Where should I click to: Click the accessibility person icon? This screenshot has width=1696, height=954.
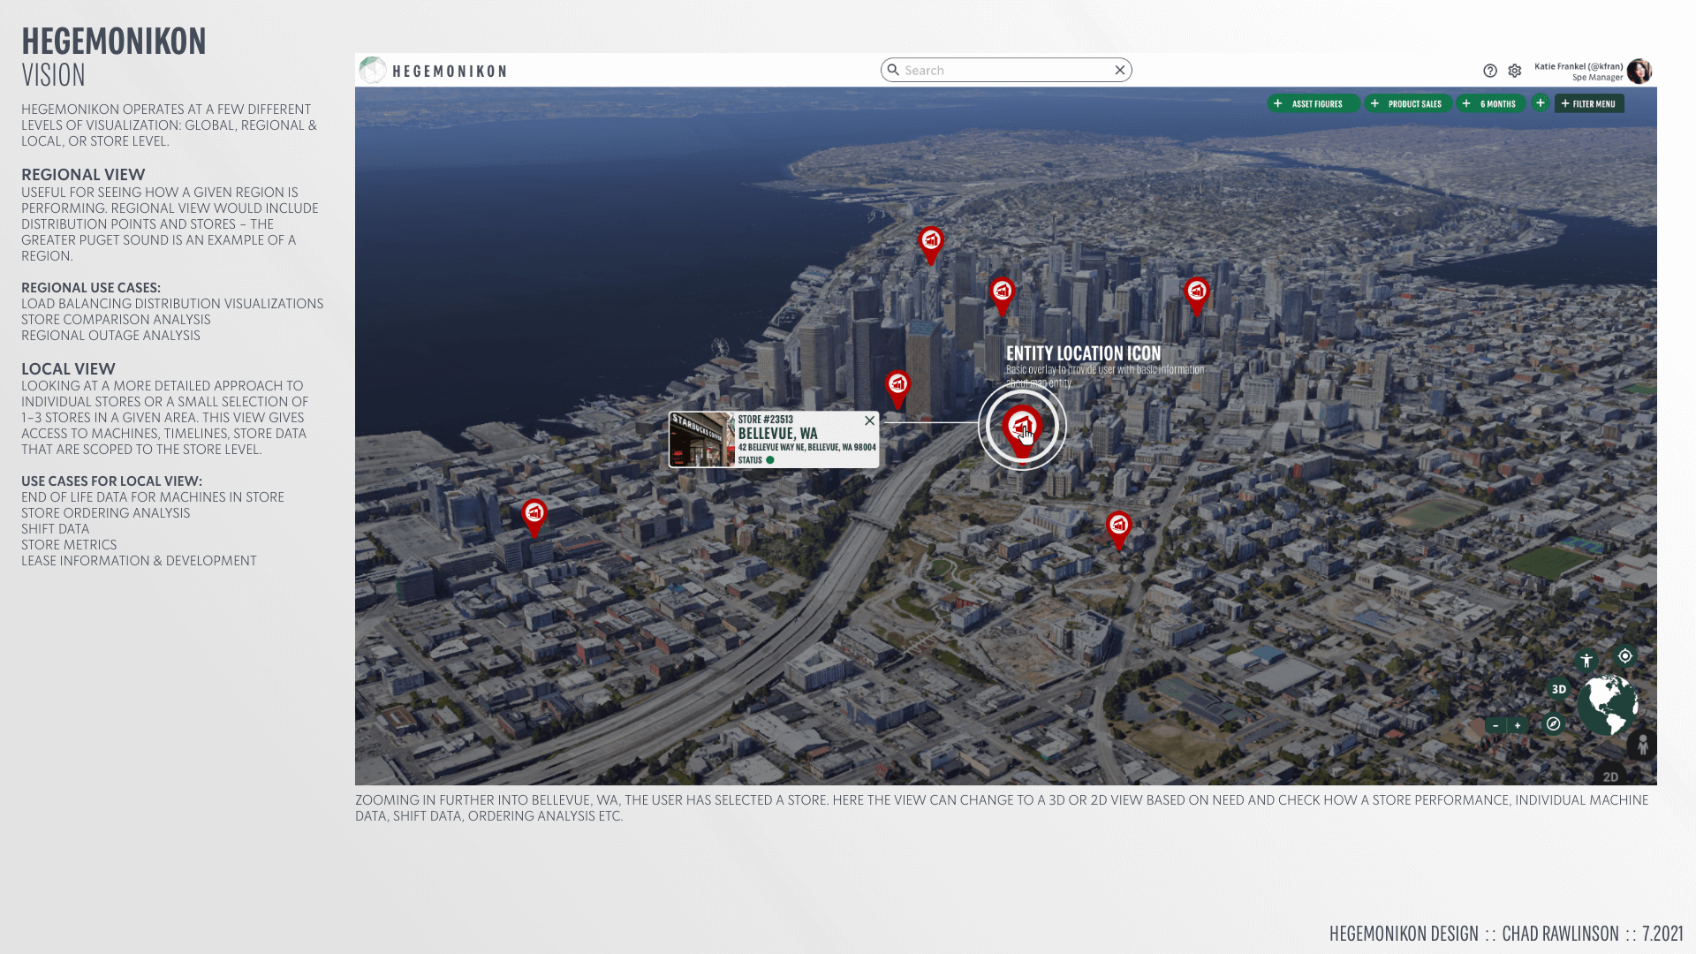[x=1586, y=661]
